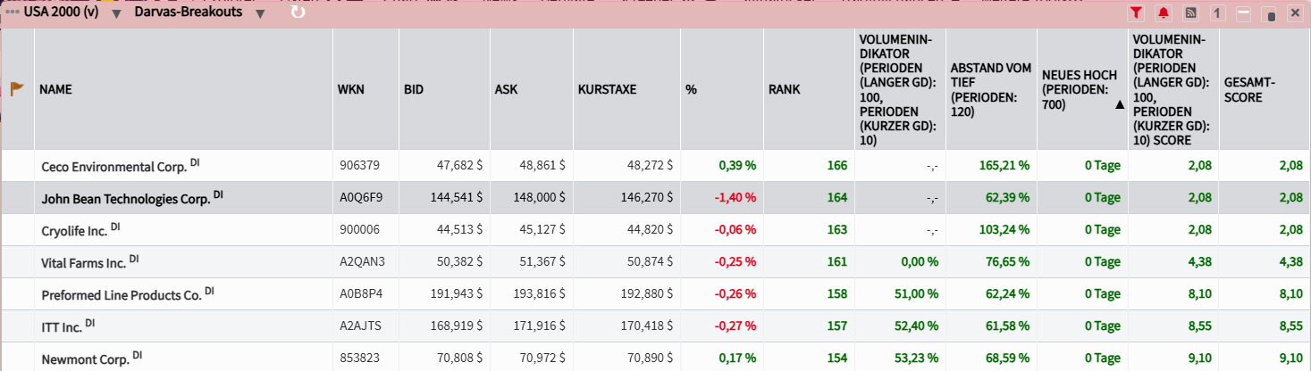This screenshot has width=1311, height=371.
Task: Open Preformed Line Products Co. row
Action: click(655, 294)
